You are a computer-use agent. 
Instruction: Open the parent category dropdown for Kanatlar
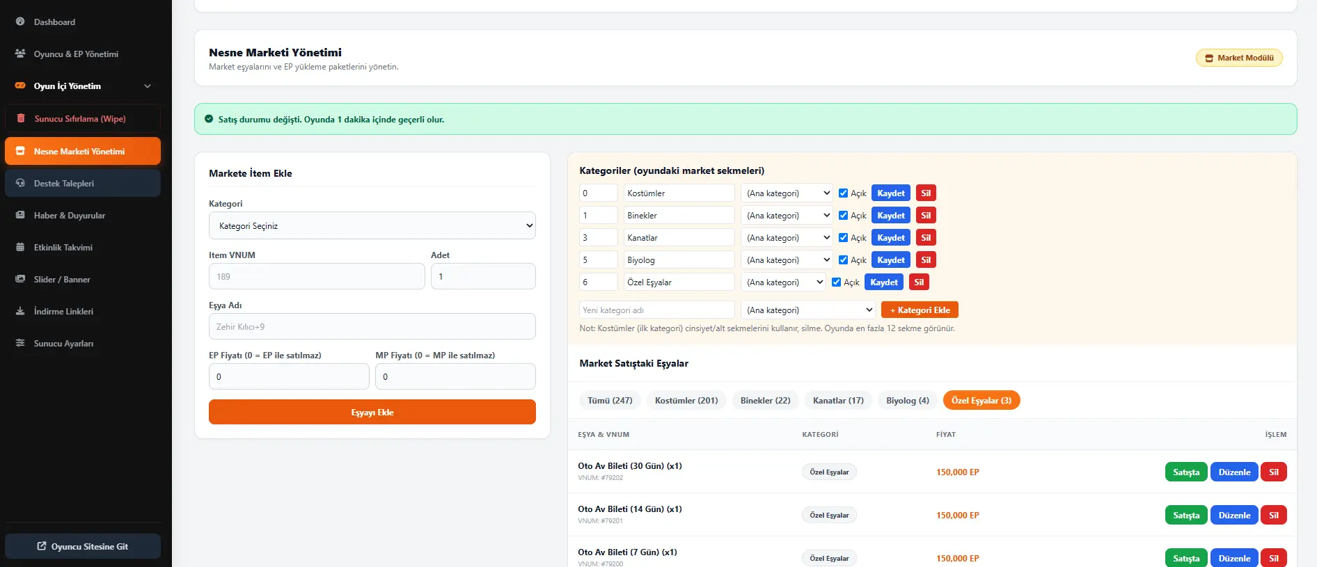click(x=787, y=237)
